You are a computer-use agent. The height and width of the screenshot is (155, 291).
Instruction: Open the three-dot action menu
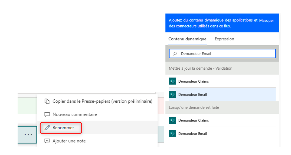click(28, 135)
